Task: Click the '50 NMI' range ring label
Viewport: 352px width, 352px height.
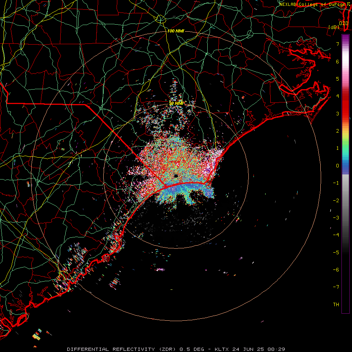Action: (x=176, y=103)
